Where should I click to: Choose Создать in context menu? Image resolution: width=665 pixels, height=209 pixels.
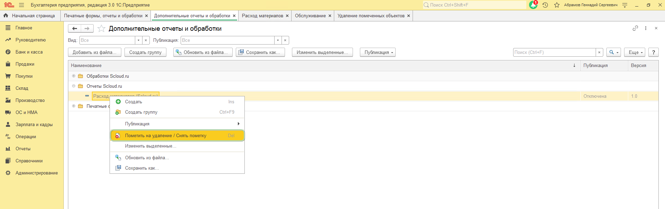177,102
